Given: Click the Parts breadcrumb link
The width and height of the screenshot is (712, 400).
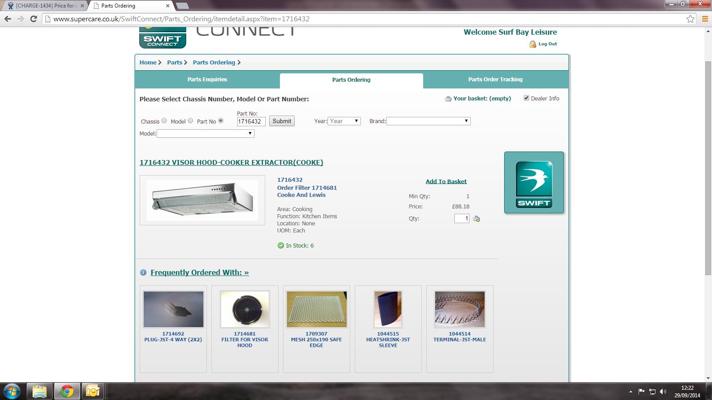Looking at the screenshot, I should (x=174, y=62).
